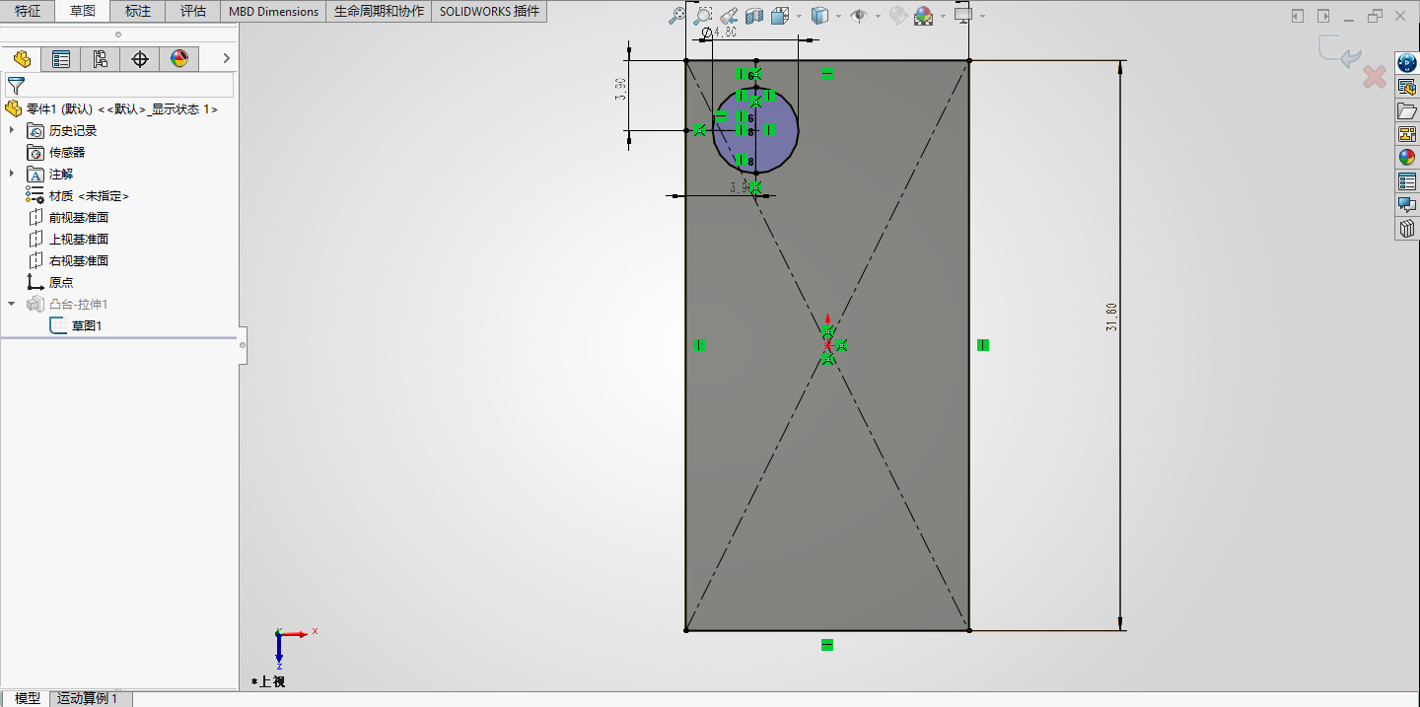
Task: Open the Display Style dropdown arrow
Action: 838,17
